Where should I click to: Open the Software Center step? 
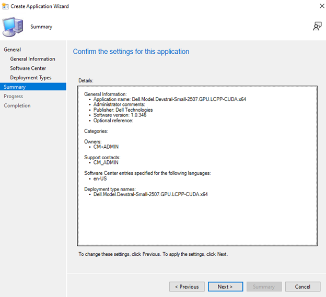28,68
